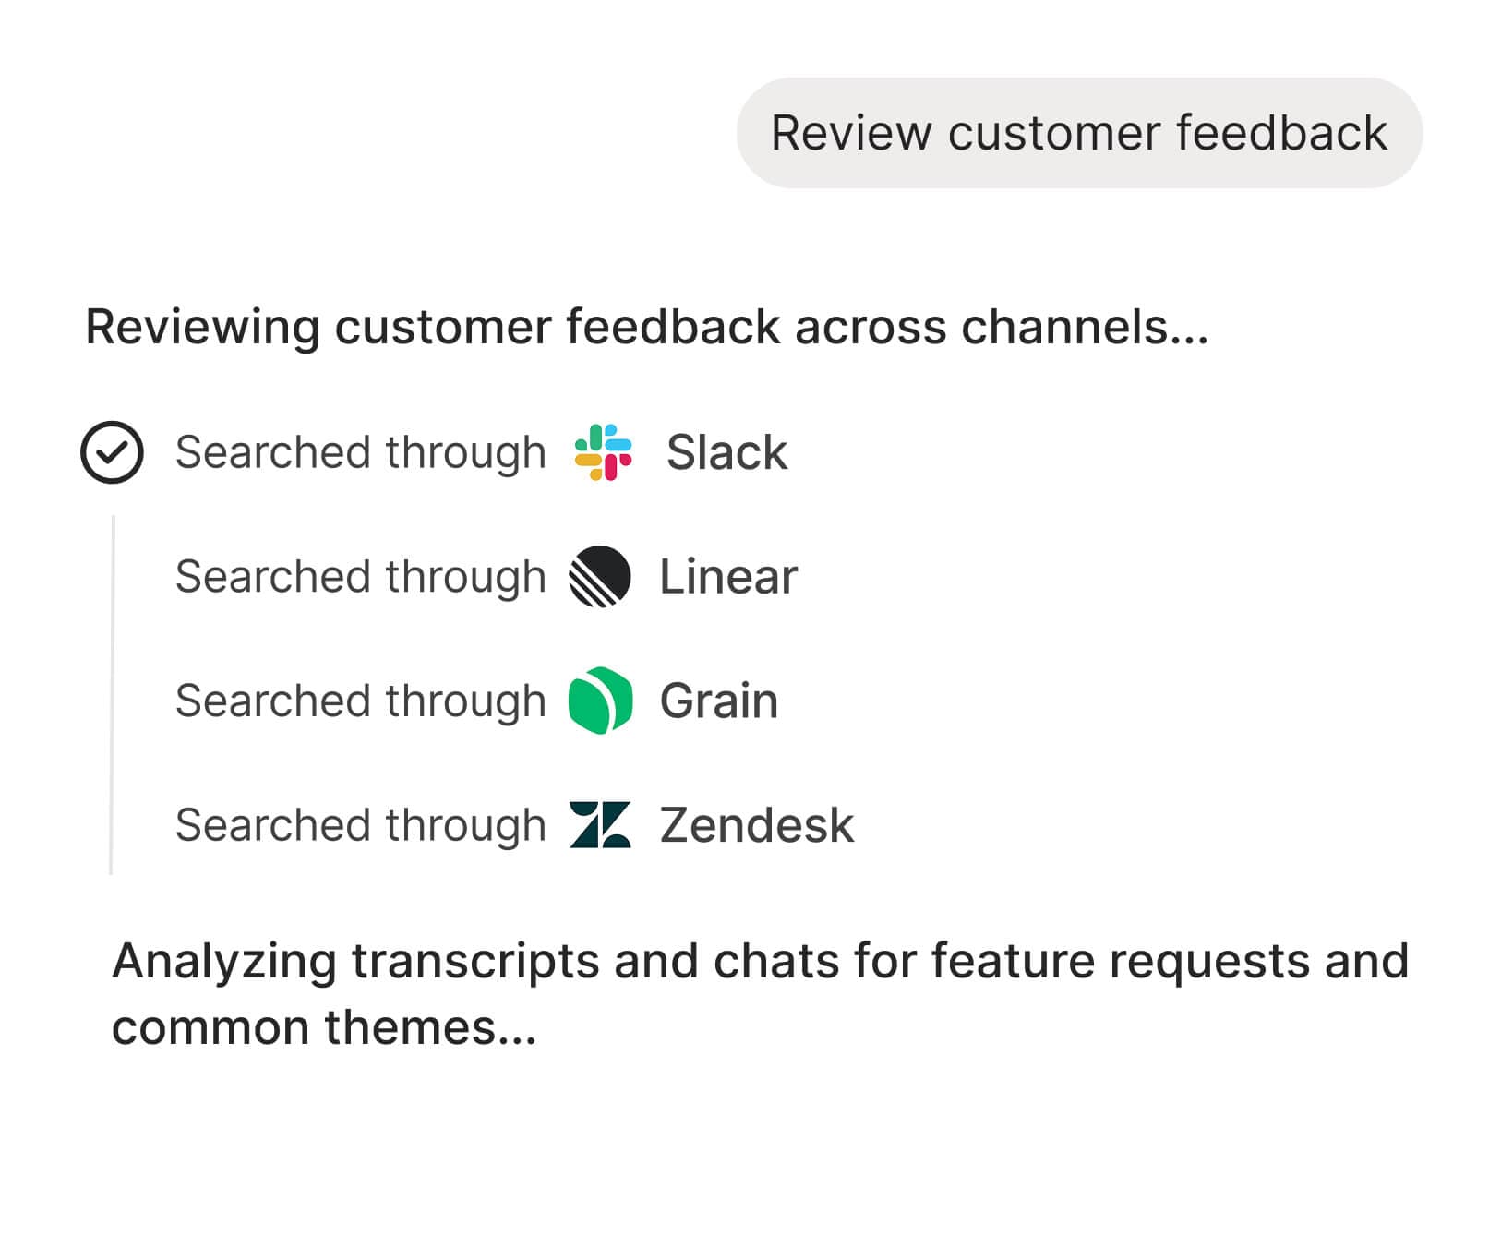
Task: Select the Grain source label
Action: click(x=718, y=701)
